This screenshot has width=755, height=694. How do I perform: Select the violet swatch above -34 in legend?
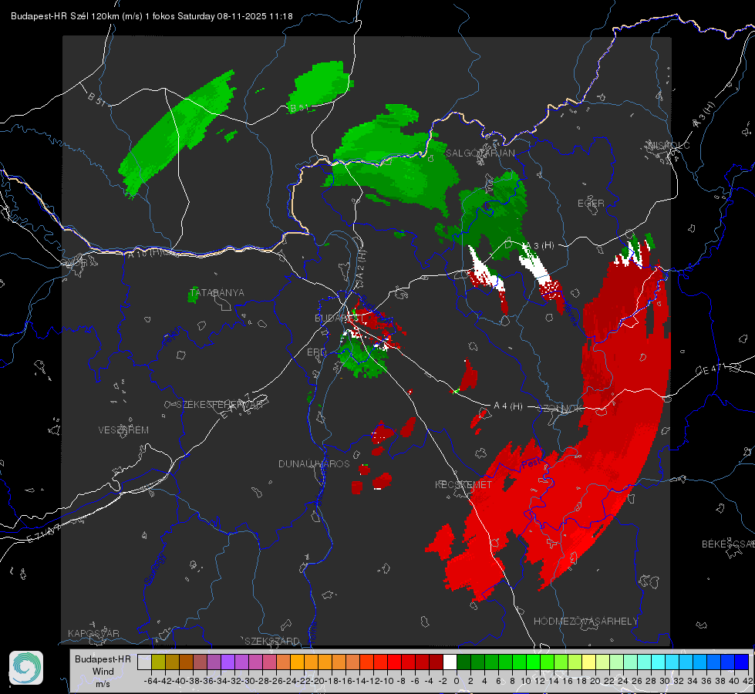click(x=228, y=662)
